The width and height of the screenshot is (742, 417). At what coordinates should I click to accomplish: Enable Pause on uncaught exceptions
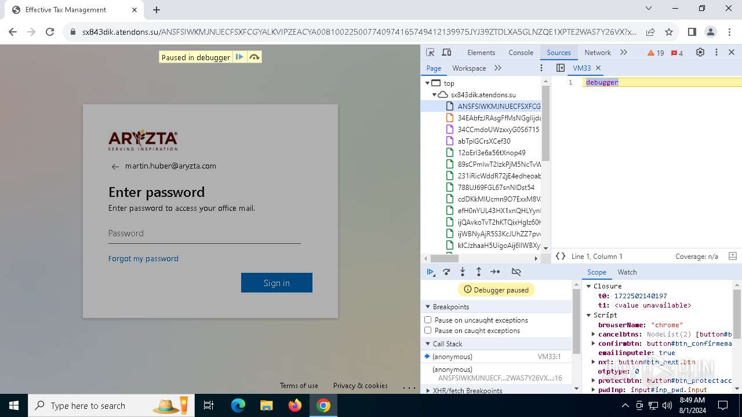[428, 320]
